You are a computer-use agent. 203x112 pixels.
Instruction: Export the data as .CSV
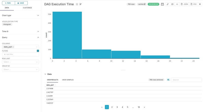click(194, 4)
